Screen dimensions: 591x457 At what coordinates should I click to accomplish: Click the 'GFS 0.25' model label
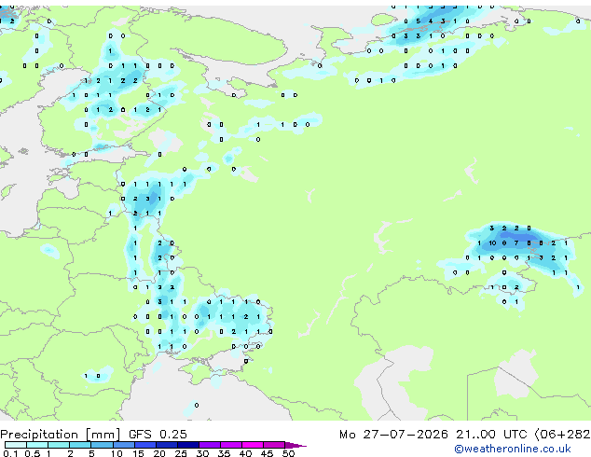point(158,435)
